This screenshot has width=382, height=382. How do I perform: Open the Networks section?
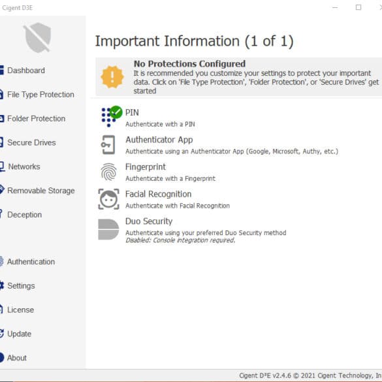(24, 167)
